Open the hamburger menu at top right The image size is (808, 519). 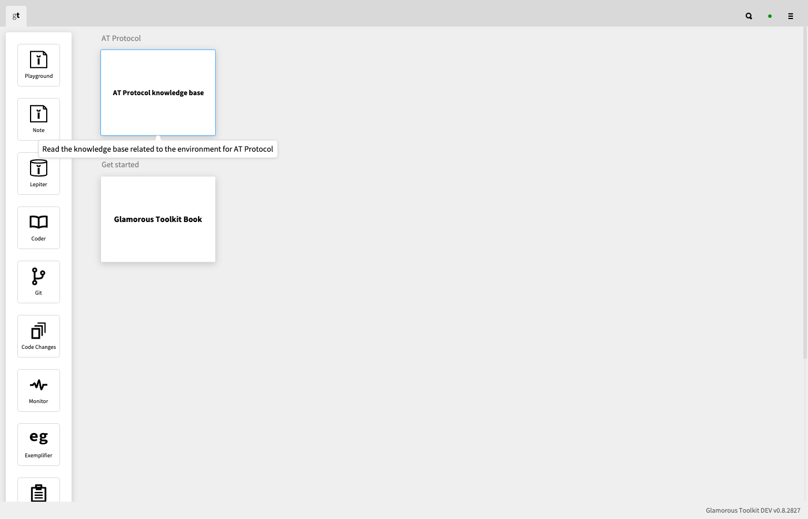click(x=791, y=16)
